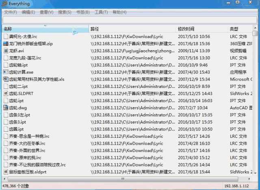Select file icon of 齿圈.ipt
Viewport: 260px width, 190px height.
(x=6, y=129)
